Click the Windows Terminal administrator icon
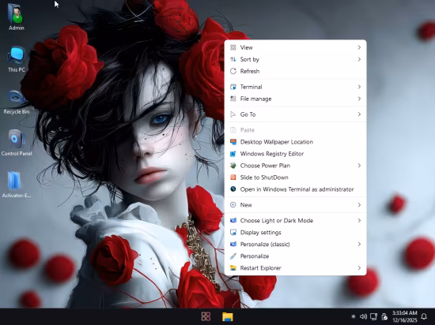435x325 pixels. click(x=233, y=189)
